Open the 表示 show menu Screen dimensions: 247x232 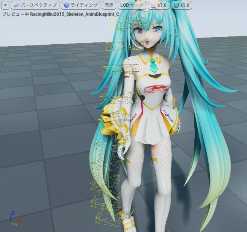click(109, 5)
